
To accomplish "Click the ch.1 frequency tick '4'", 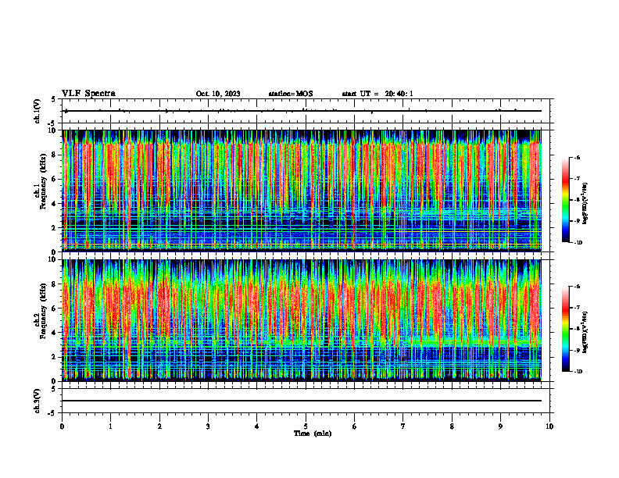I will (55, 204).
